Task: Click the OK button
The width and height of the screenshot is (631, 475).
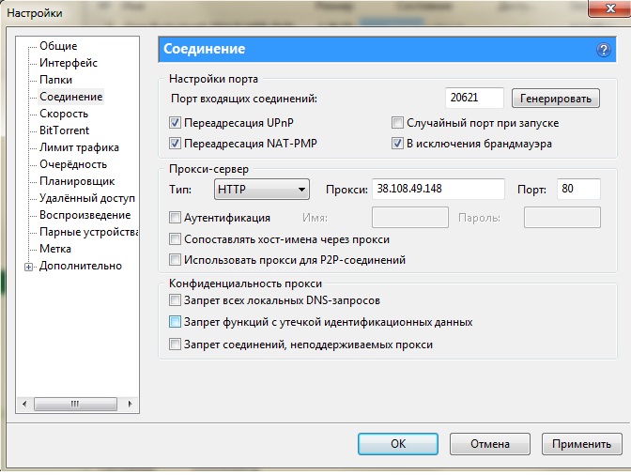Action: pyautogui.click(x=398, y=443)
